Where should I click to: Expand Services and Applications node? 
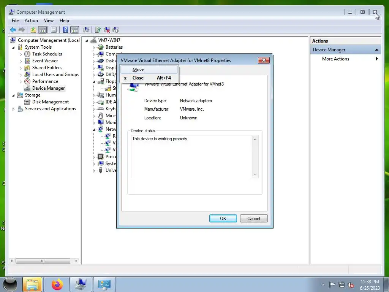(13, 109)
